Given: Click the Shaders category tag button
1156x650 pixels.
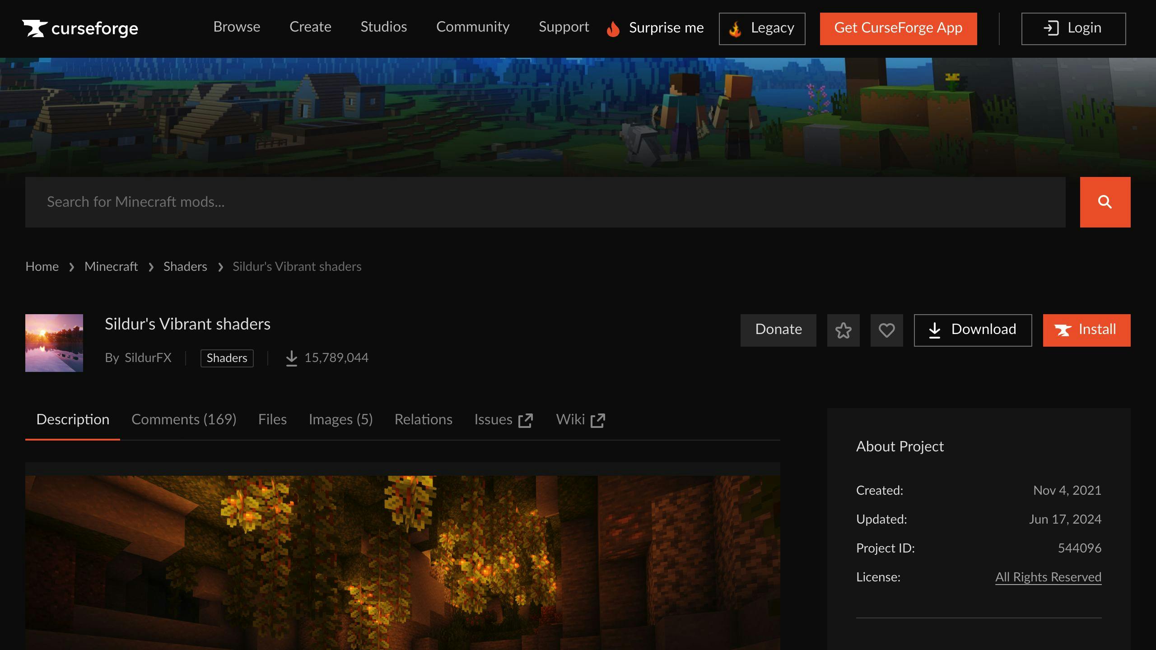Looking at the screenshot, I should tap(226, 357).
